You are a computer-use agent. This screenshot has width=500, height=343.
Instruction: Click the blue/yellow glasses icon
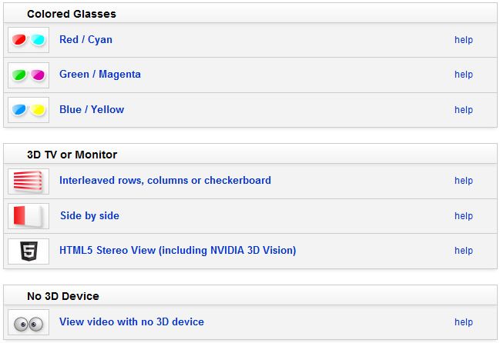point(29,110)
